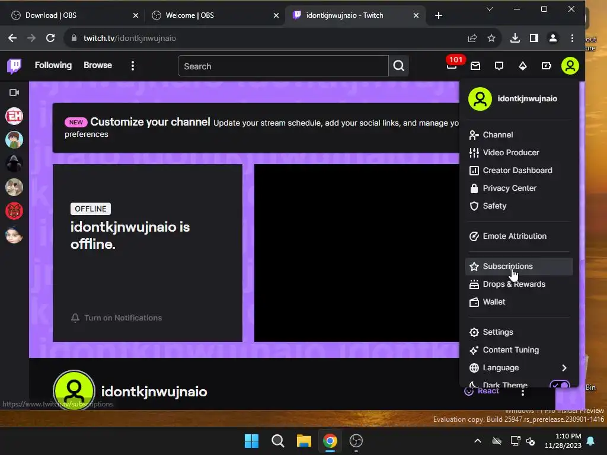The width and height of the screenshot is (607, 455).
Task: Open Chrome downloads icon
Action: [x=515, y=38]
